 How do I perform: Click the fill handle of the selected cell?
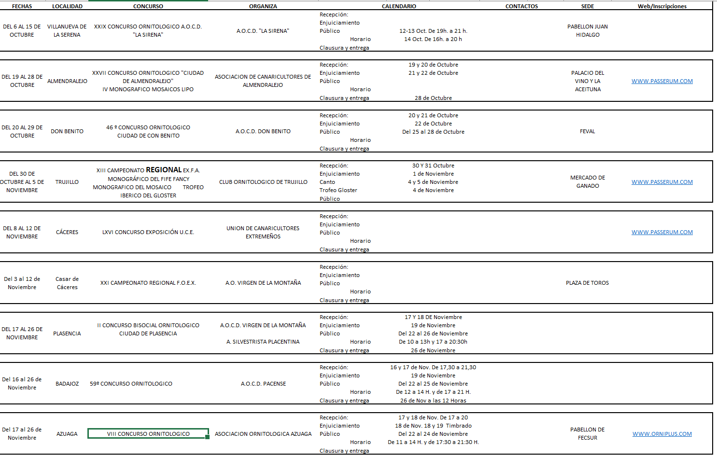[x=208, y=437]
